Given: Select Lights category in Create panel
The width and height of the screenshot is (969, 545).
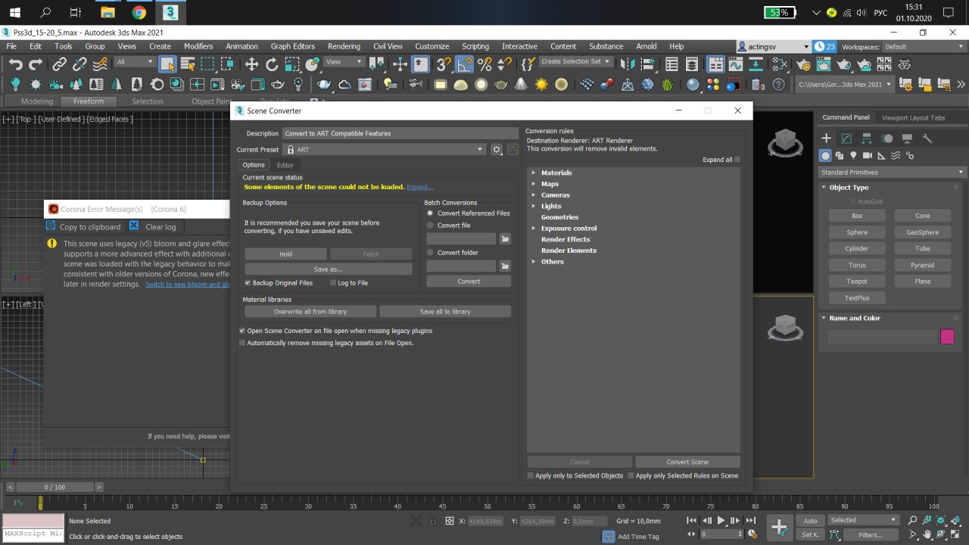Looking at the screenshot, I should [x=854, y=155].
